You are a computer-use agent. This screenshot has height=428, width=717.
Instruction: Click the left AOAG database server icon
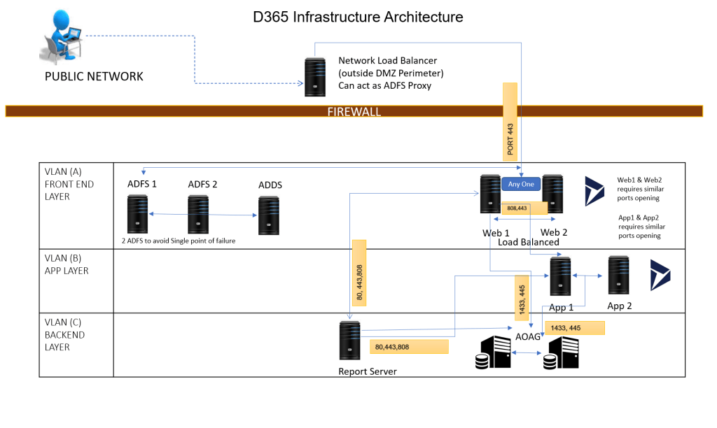(496, 352)
